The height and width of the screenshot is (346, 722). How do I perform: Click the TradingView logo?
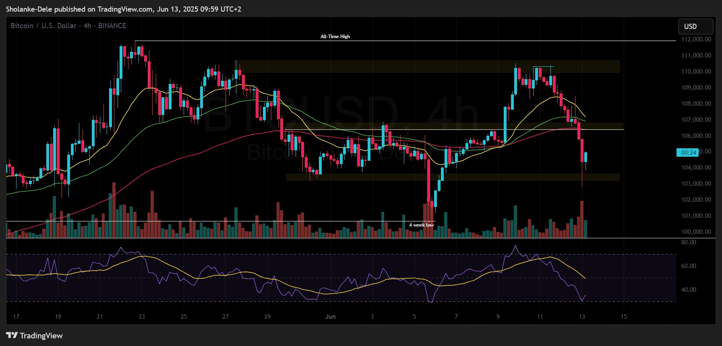pos(35,336)
